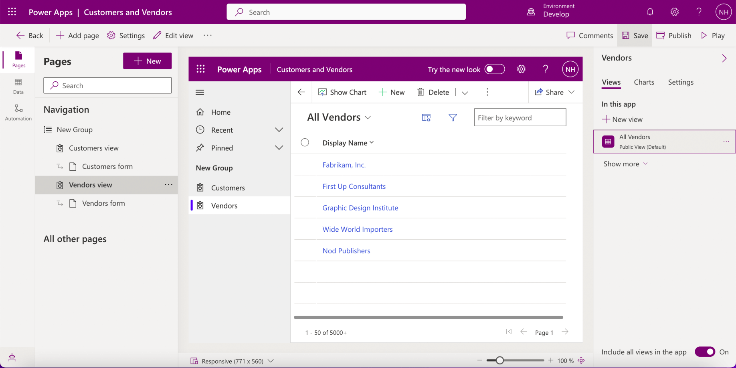
Task: Toggle the 'Try the new look' switch
Action: [x=494, y=69]
